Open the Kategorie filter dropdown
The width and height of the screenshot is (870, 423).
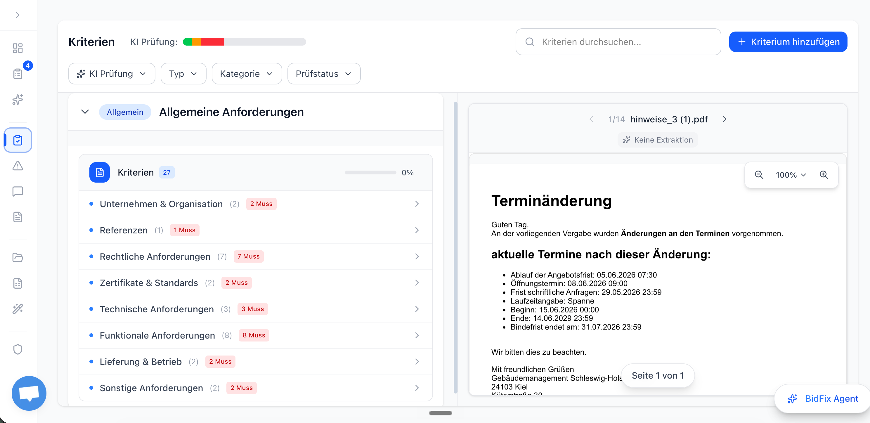pyautogui.click(x=247, y=74)
